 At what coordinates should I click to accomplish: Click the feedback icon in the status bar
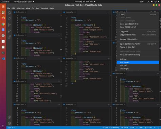pos(155,128)
